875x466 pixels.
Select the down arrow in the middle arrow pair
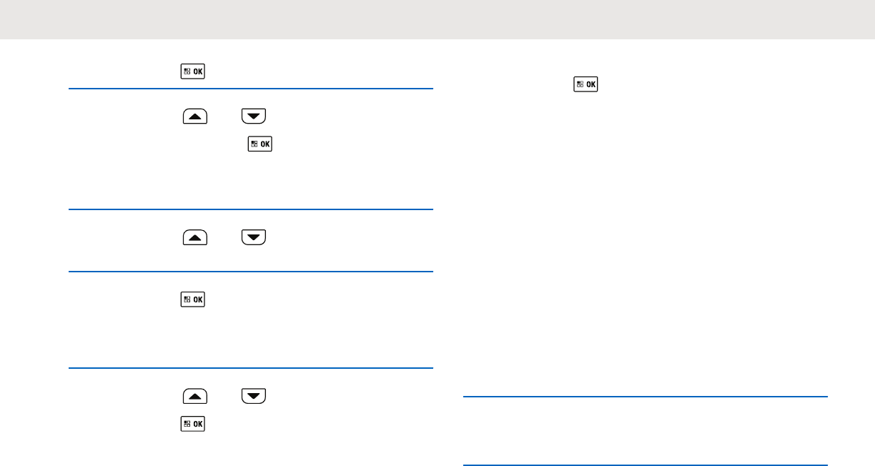click(x=253, y=238)
